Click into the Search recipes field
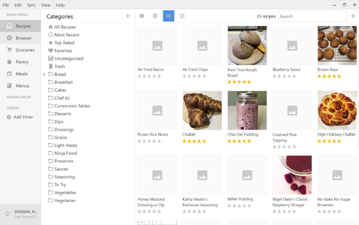359x225 pixels. click(x=312, y=16)
